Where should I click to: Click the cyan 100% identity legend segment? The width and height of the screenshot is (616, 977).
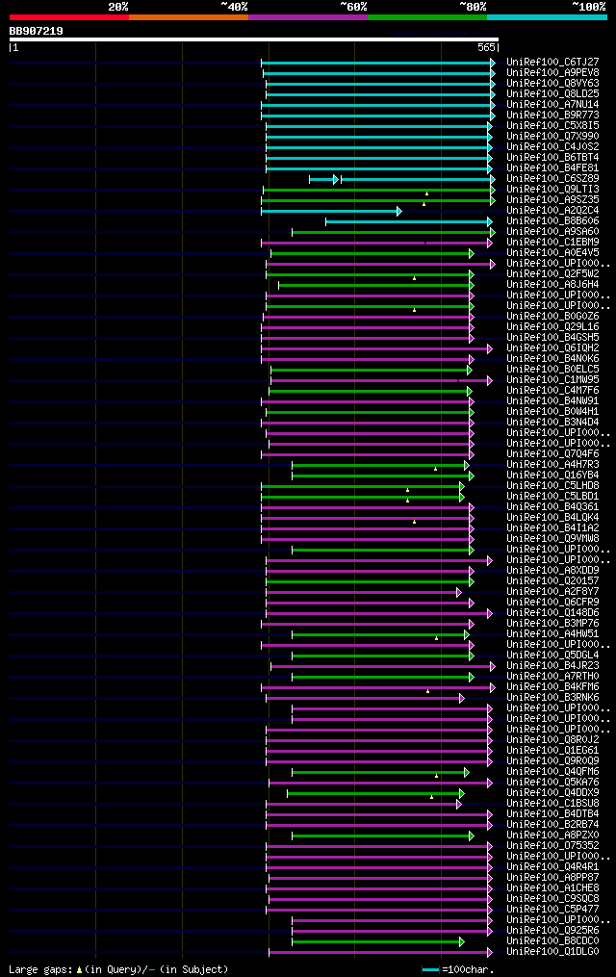point(547,17)
